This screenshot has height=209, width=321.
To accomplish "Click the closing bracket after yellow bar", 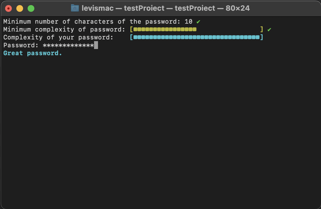I will click(x=261, y=29).
